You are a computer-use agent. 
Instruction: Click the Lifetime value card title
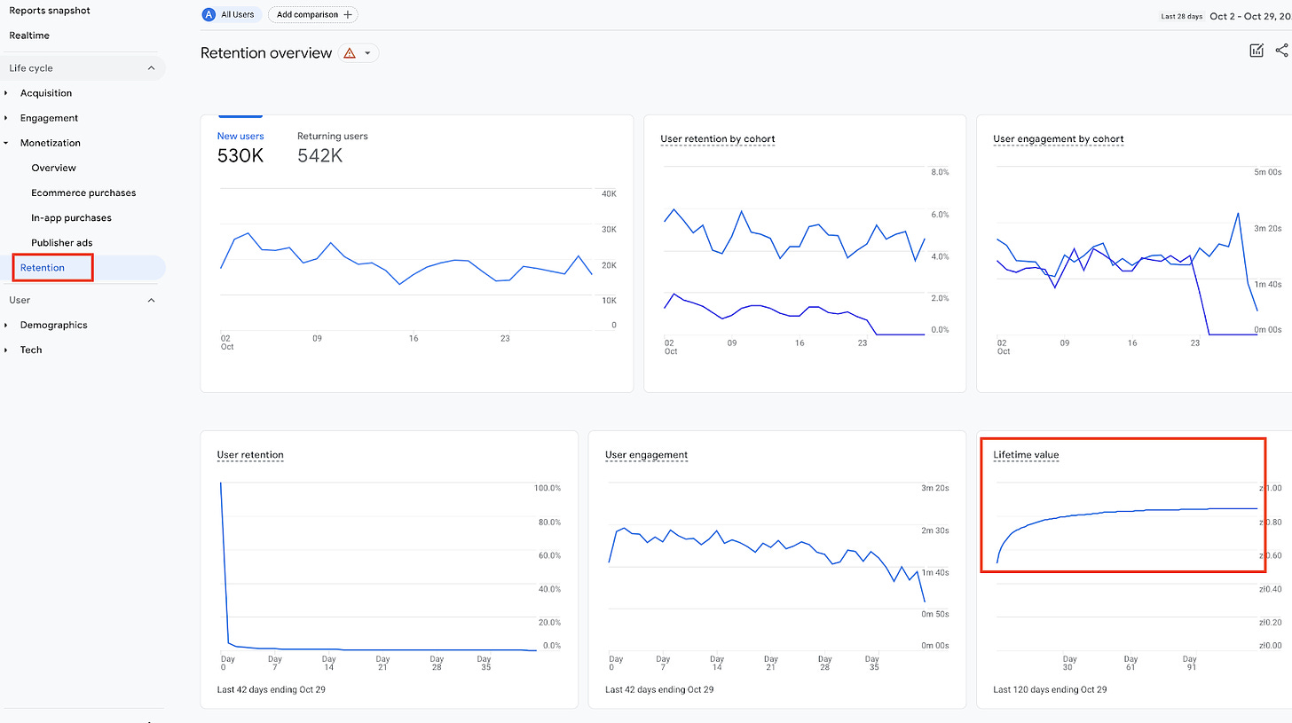pos(1026,455)
